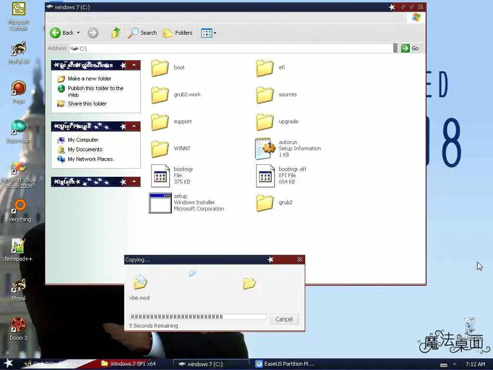Launch Doom 3 from the desktop
Screen dimensions: 493x370
19,329
